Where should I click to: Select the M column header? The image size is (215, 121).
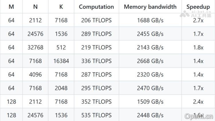(x=11, y=7)
